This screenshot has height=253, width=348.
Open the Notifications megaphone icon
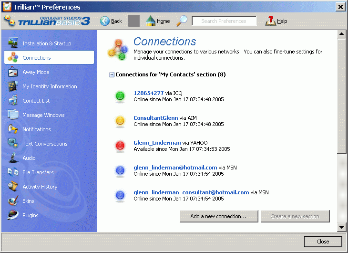13,129
